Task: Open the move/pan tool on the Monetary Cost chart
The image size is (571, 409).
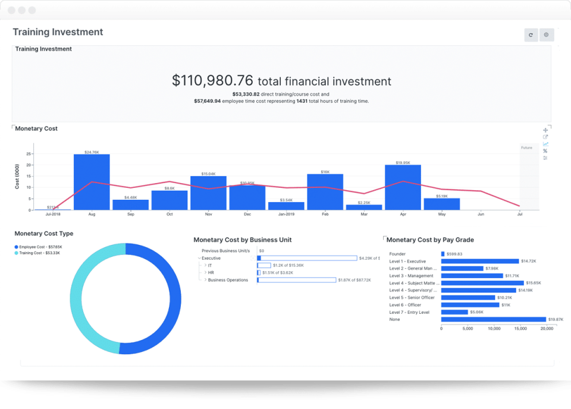Action: (545, 130)
